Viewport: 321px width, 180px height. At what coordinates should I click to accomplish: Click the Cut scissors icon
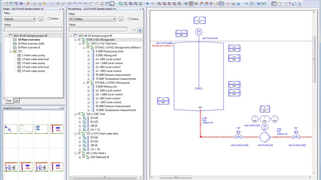click(35, 3)
